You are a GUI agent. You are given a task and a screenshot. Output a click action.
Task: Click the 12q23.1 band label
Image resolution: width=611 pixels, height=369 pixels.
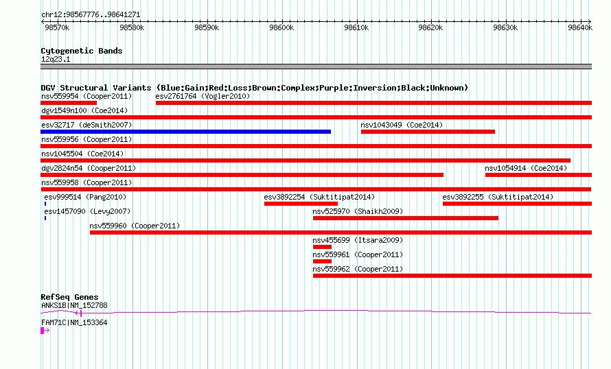pyautogui.click(x=56, y=59)
